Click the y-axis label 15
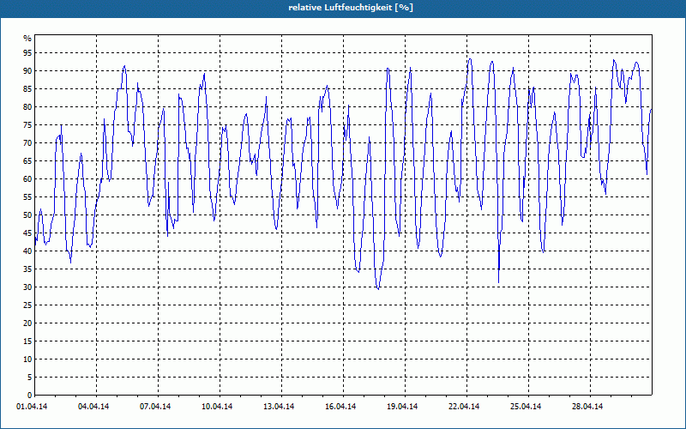This screenshot has height=429, width=686. pyautogui.click(x=27, y=341)
